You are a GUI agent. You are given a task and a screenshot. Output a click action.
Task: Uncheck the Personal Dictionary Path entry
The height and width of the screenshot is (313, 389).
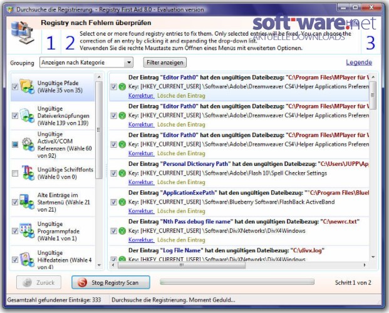pos(113,173)
